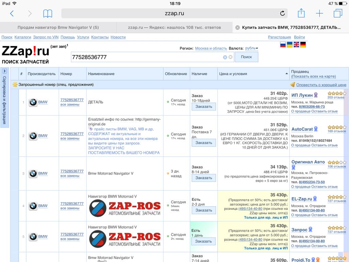Focus the part number search field
The image size is (349, 262).
[x=147, y=57]
